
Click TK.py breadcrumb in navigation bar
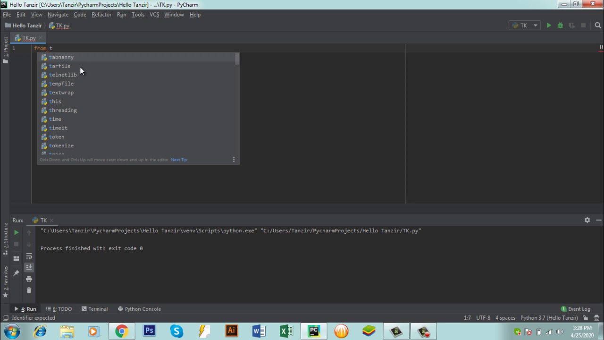[59, 25]
